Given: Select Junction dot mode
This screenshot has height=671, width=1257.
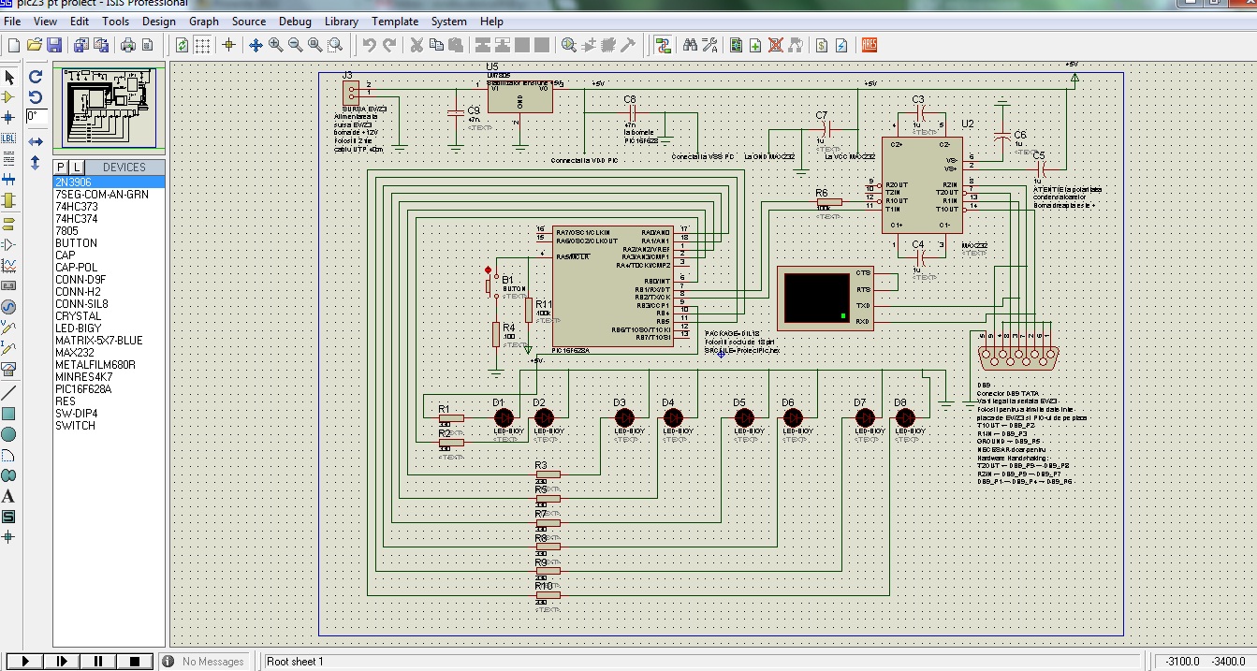Looking at the screenshot, I should click(x=9, y=117).
